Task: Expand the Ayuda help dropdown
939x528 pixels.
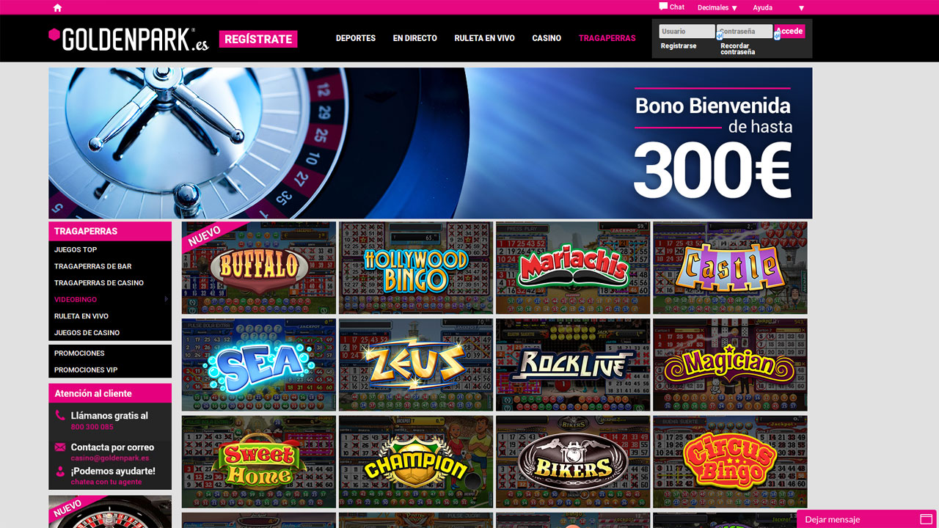Action: (x=778, y=7)
